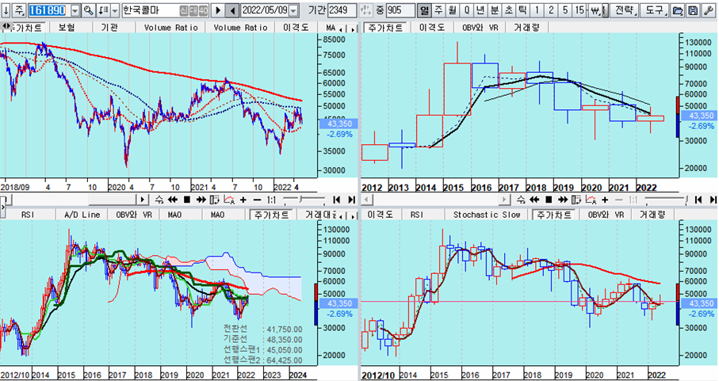The width and height of the screenshot is (719, 381).
Task: Expand the stock code 161890 dropdown
Action: tap(75, 10)
